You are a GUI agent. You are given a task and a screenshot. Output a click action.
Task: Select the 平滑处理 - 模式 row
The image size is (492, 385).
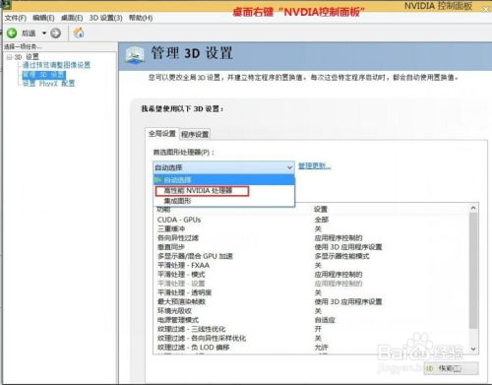(x=312, y=275)
